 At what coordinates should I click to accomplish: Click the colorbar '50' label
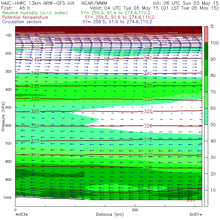pyautogui.click(x=213, y=125)
